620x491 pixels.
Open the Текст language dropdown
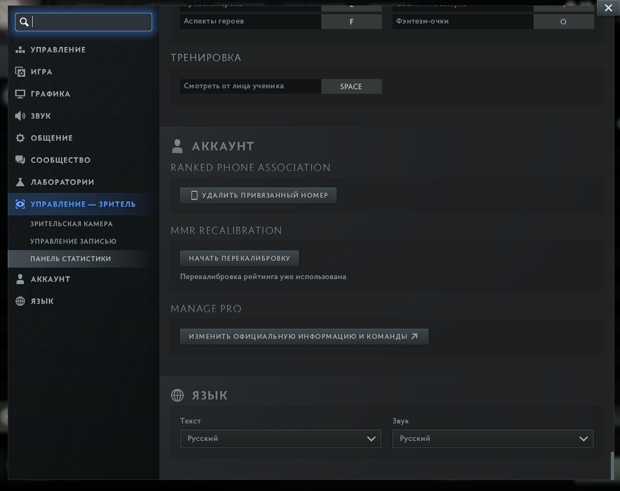point(281,439)
